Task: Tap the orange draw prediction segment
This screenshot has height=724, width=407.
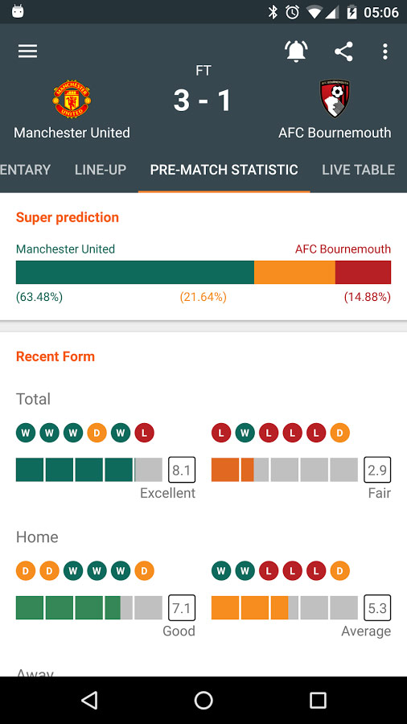Action: click(x=294, y=273)
